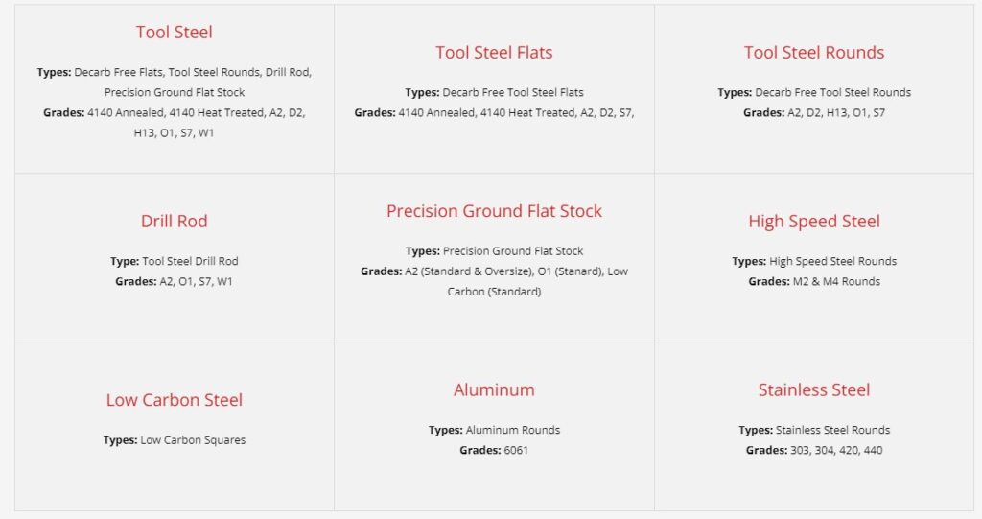Click stainless grades '303, 304, 420, 440'
Image resolution: width=982 pixels, height=519 pixels.
coord(836,450)
